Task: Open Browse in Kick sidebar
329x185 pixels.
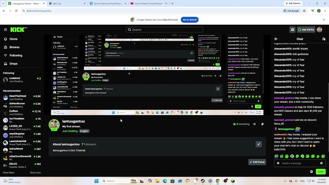Action: click(x=12, y=47)
